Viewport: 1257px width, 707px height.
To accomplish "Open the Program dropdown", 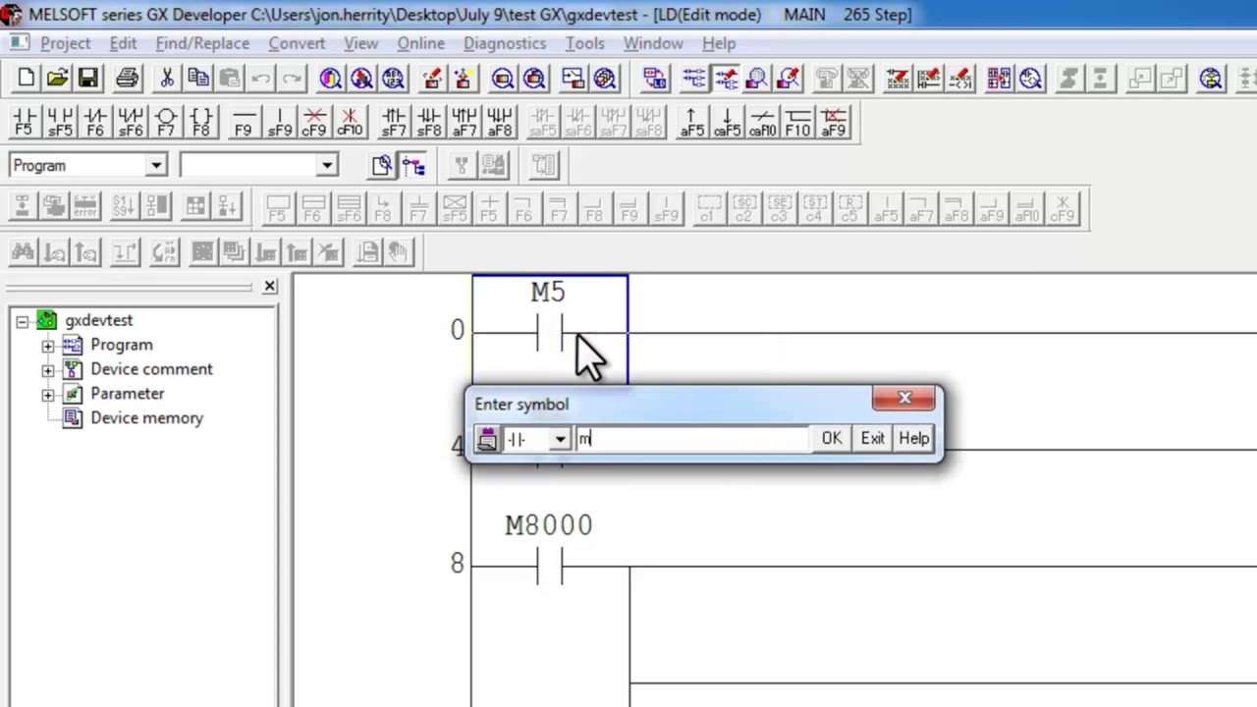I will coord(156,166).
